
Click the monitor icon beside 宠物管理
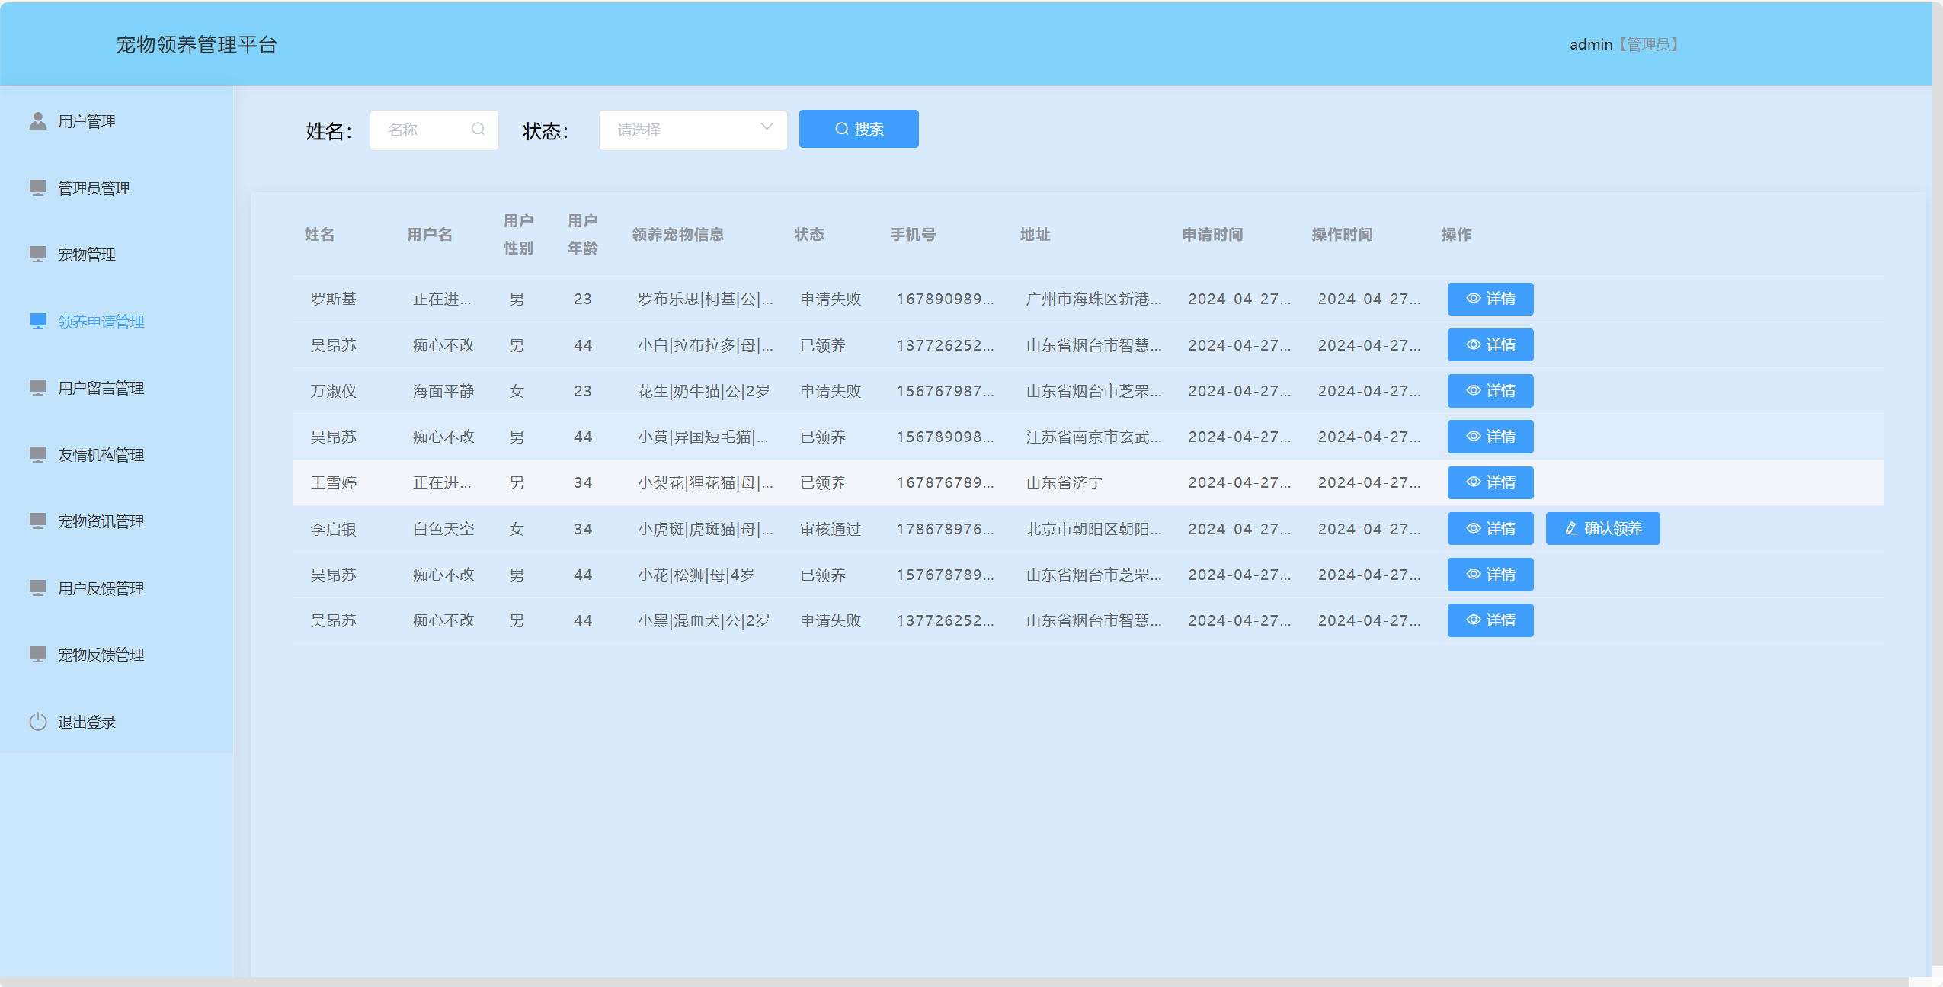[x=37, y=254]
